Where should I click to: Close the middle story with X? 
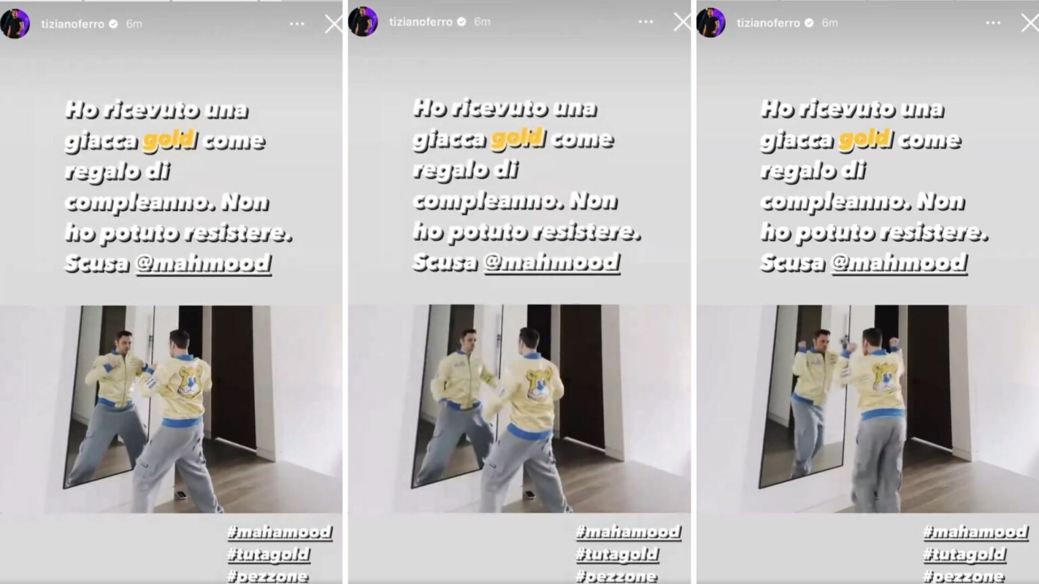tap(682, 22)
